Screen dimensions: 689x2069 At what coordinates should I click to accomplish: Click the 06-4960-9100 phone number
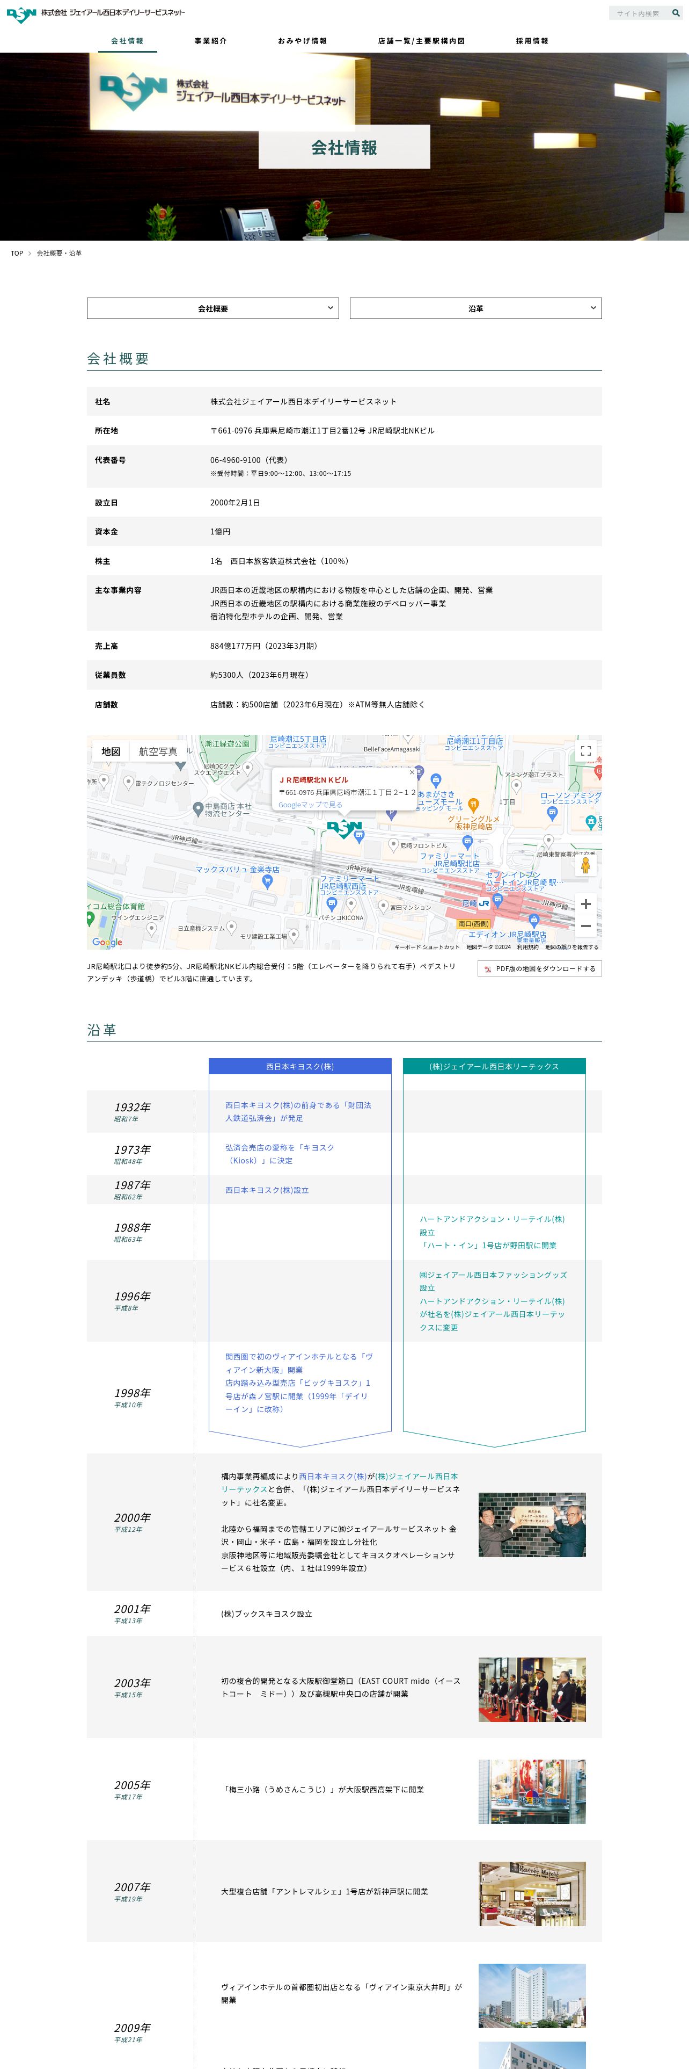point(236,460)
